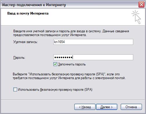This screenshot has height=114, width=146.
Task: Click the Введите имя учетной записи instruction text
Action: (x=71, y=33)
